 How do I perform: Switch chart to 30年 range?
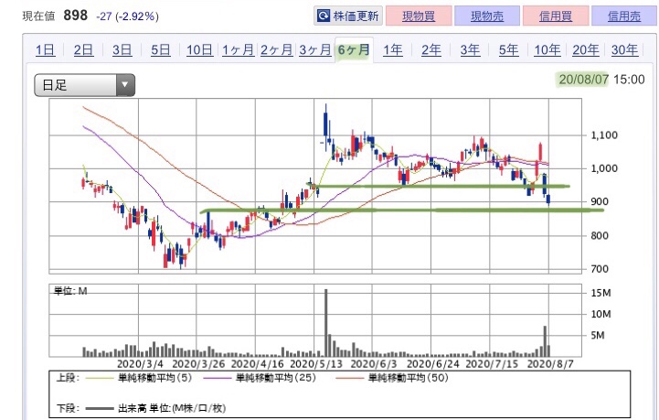(624, 50)
